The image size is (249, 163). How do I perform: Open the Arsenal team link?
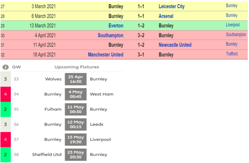166,16
